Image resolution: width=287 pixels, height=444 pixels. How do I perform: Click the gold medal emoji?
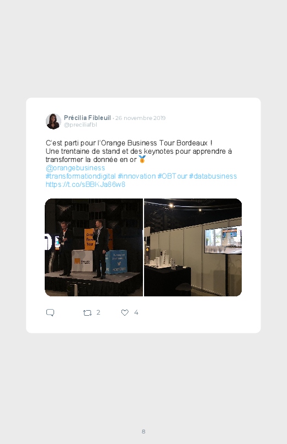[142, 159]
